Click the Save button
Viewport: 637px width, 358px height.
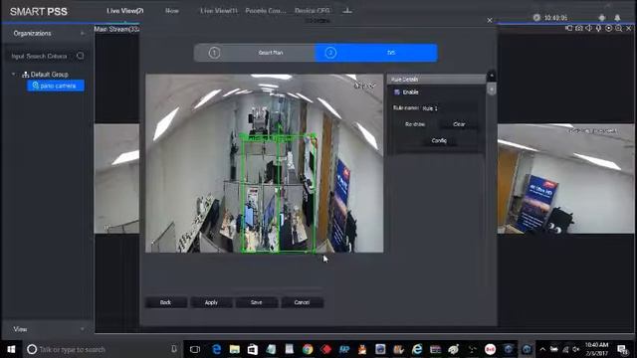(x=257, y=302)
